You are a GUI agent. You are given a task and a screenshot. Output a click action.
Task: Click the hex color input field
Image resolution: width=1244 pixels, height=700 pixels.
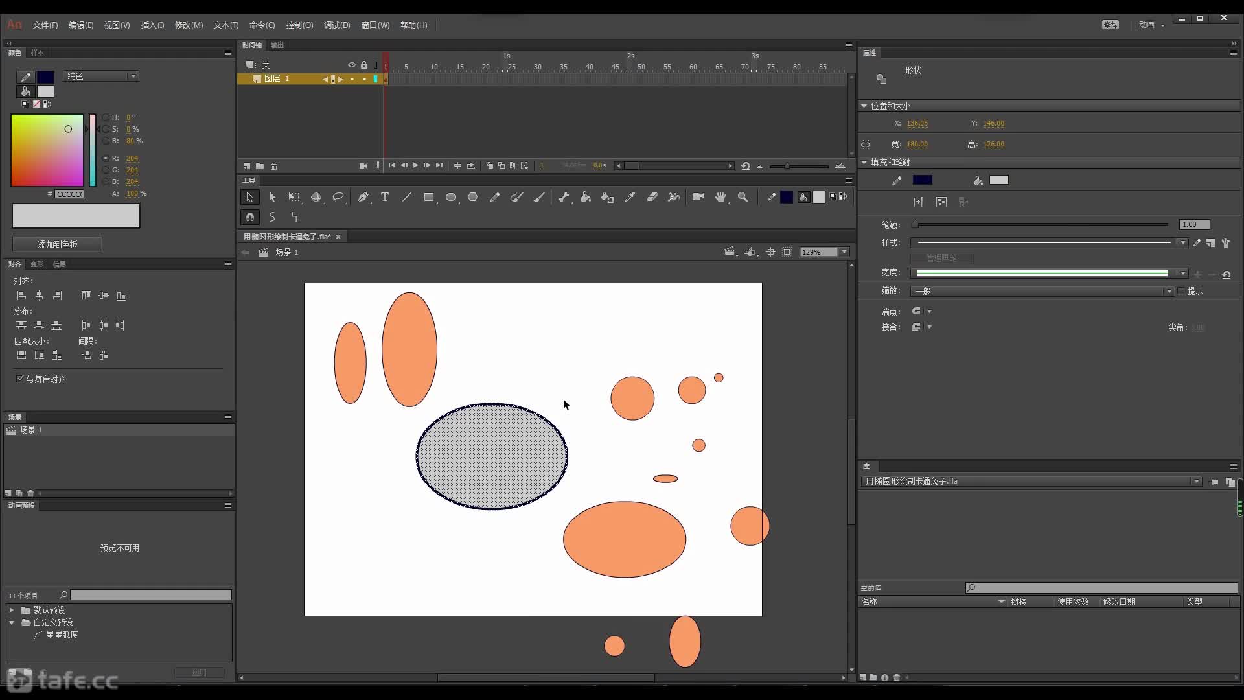(x=69, y=194)
